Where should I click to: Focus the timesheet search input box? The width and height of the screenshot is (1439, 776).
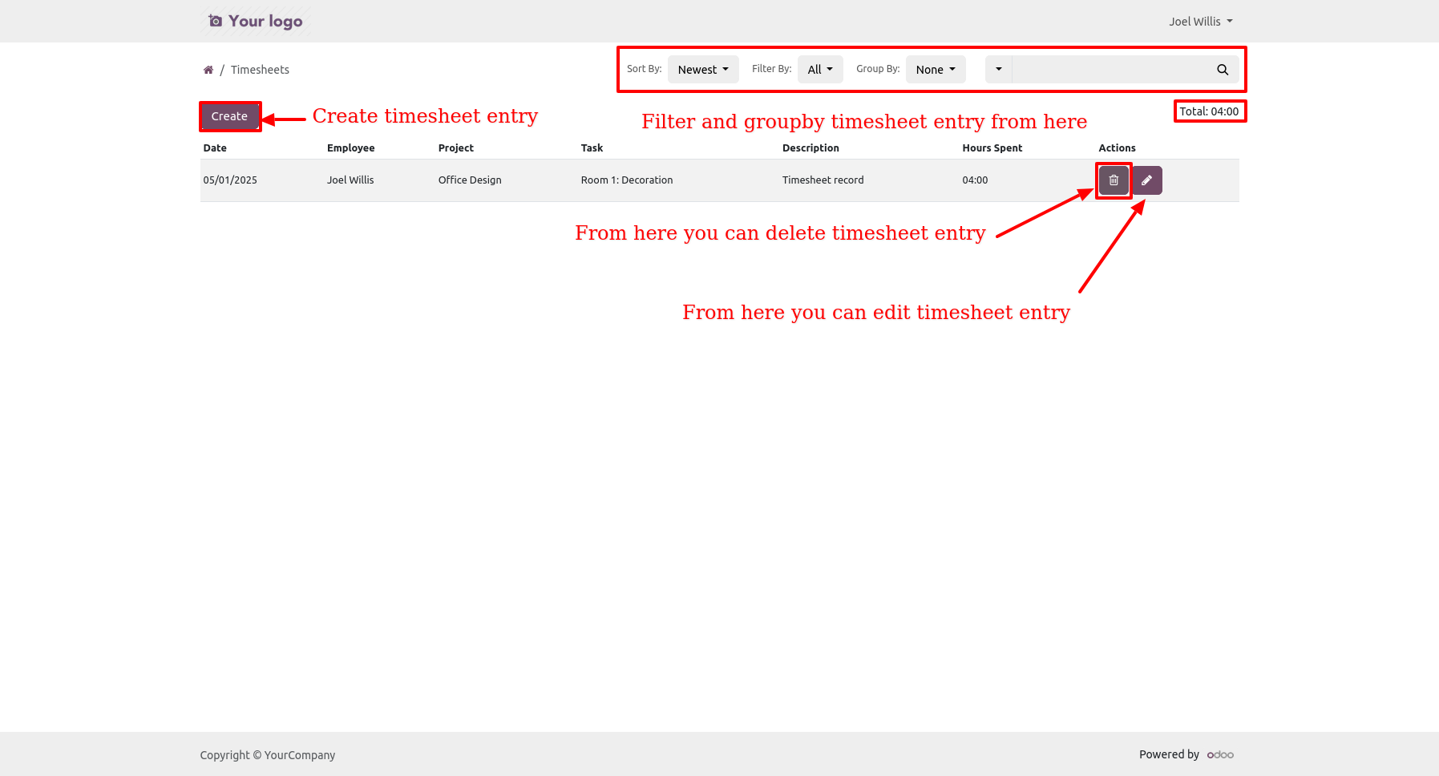[1109, 70]
